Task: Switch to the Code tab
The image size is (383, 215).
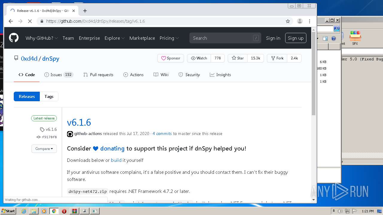Action: 27,75
